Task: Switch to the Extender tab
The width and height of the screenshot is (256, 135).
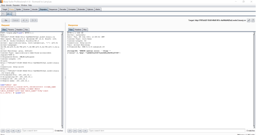Action: pyautogui.click(x=81, y=9)
